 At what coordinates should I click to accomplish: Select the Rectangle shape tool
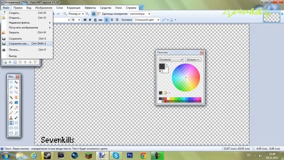[11, 128]
